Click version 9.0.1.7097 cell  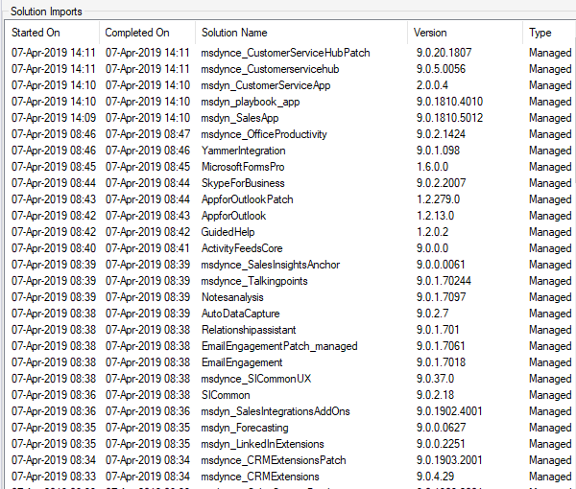tap(441, 297)
